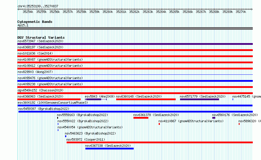
Task: Click the DGV Structural Variants track title
Action: pyautogui.click(x=41, y=38)
